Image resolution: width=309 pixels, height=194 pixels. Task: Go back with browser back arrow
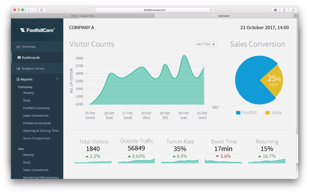(29, 10)
